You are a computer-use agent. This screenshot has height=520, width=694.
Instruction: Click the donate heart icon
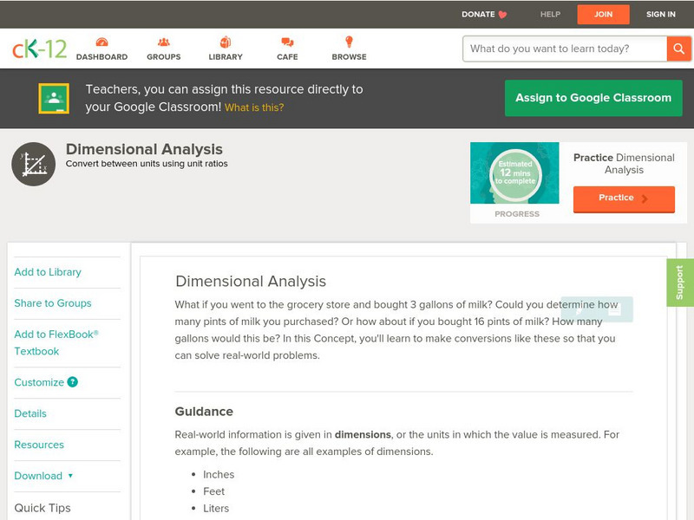click(501, 14)
